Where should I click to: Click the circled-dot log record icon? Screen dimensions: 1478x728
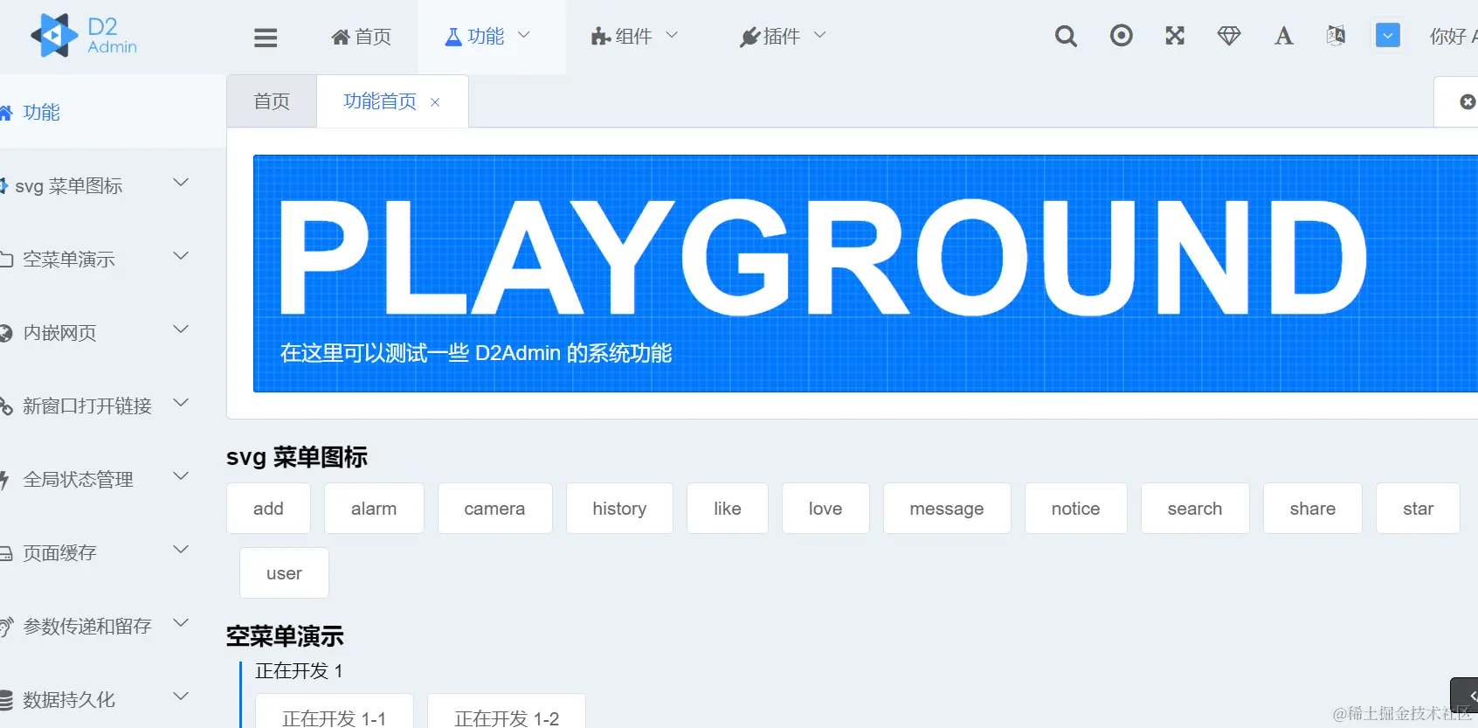coord(1122,36)
